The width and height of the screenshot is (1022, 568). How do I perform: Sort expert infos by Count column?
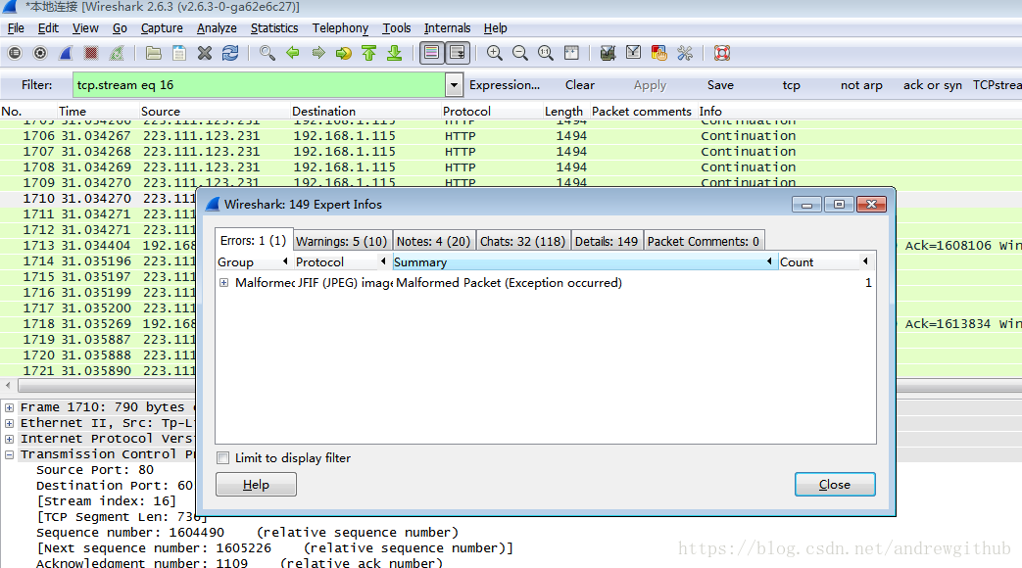(x=826, y=261)
